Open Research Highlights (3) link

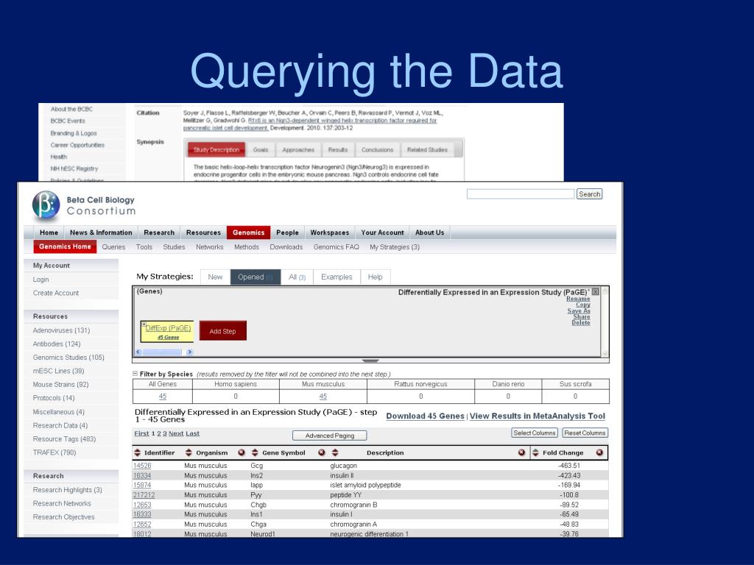tap(67, 489)
